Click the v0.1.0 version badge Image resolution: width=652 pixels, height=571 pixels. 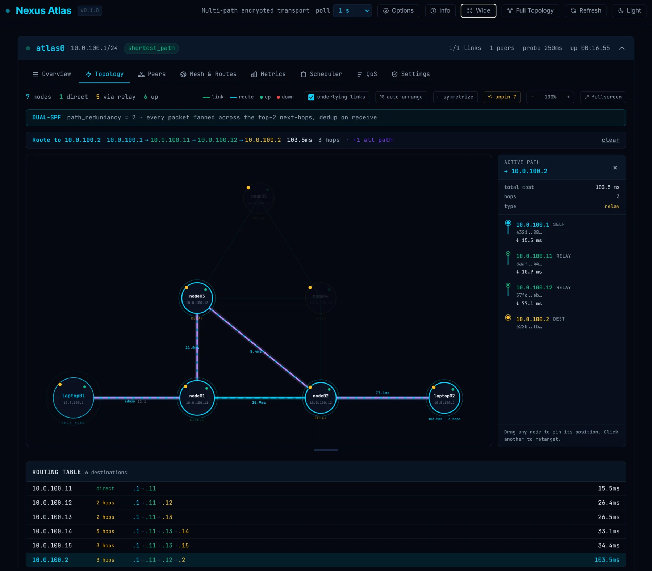click(90, 10)
